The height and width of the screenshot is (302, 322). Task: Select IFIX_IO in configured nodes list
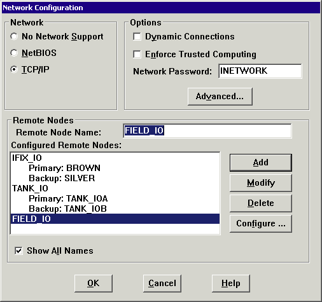(x=115, y=158)
